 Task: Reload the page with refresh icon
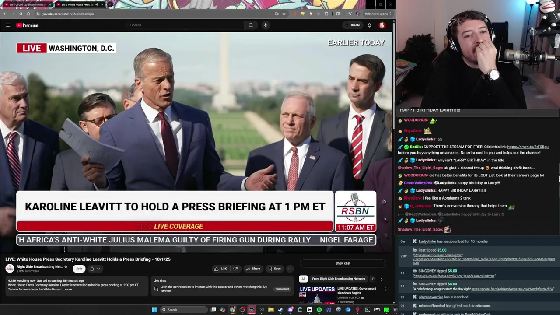coord(21,14)
